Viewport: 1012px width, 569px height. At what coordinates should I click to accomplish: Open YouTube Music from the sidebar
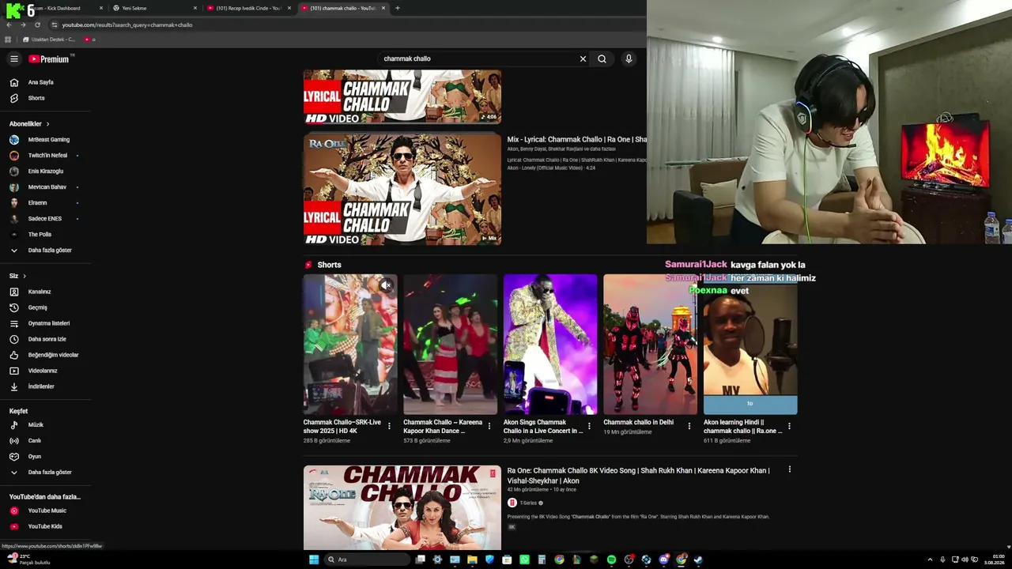(x=45, y=511)
